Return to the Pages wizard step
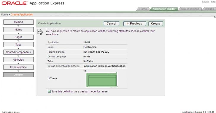 pyautogui.click(x=18, y=37)
